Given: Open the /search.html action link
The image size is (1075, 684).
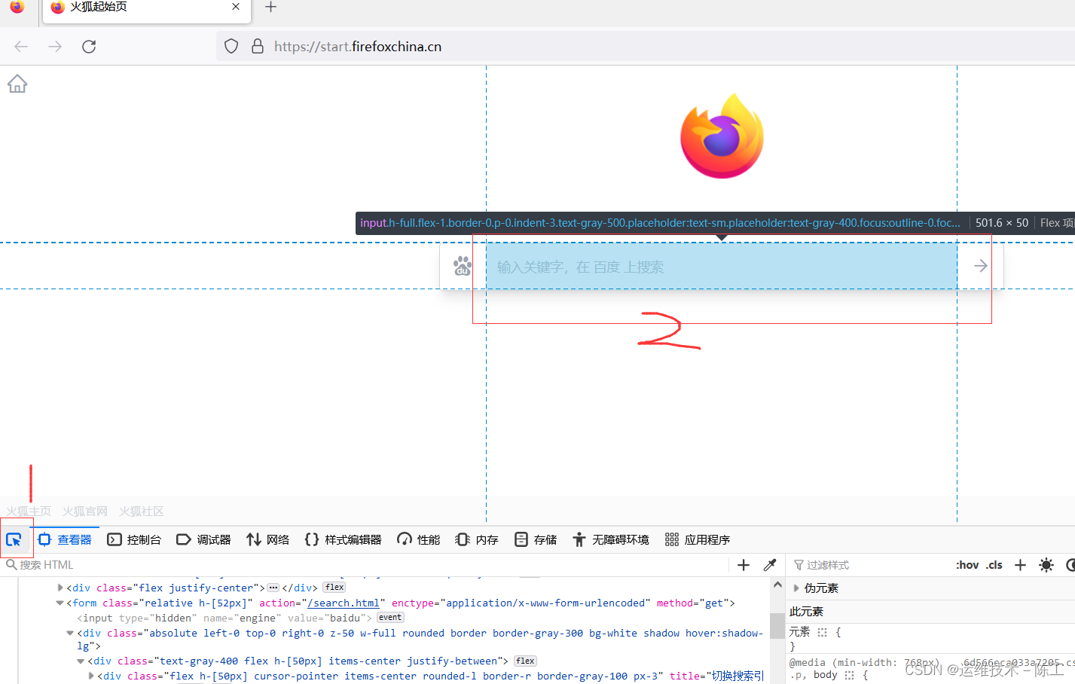Looking at the screenshot, I should point(343,603).
